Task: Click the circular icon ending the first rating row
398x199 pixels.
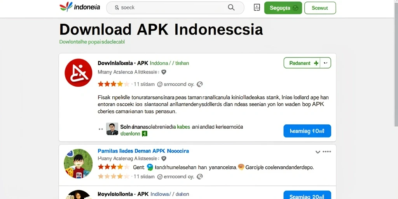Action: pos(200,84)
